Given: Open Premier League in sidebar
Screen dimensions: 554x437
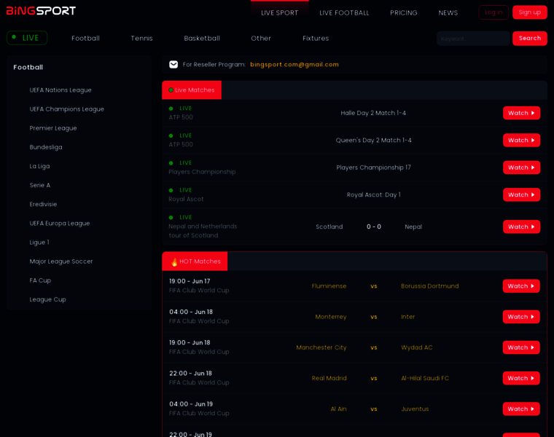Looking at the screenshot, I should 53,128.
